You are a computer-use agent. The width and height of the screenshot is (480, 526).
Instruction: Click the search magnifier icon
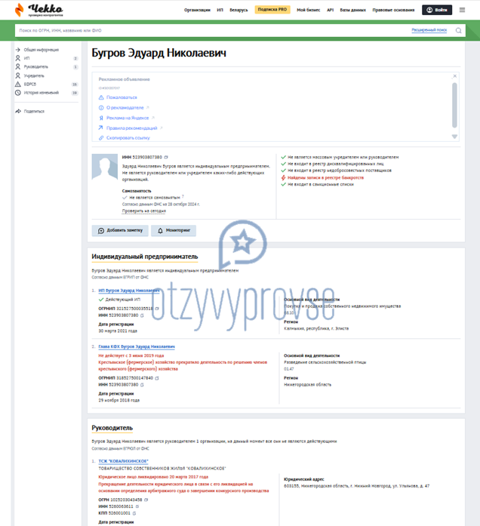458,30
